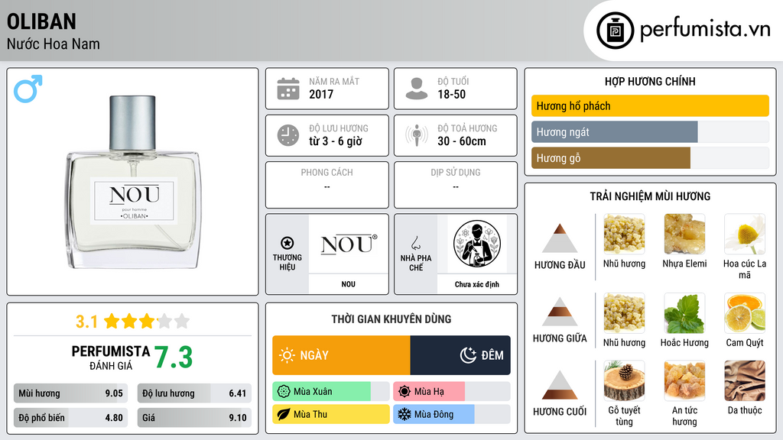The width and height of the screenshot is (783, 440).
Task: Click the yellow rating stars next to 3.1
Action: coord(147,321)
